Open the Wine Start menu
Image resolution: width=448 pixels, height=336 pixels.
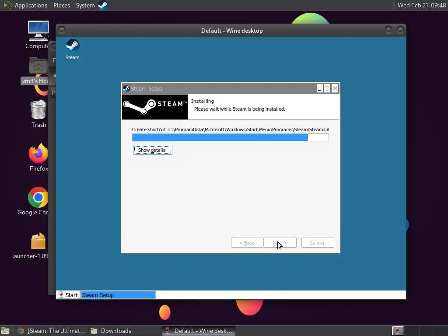pos(68,295)
